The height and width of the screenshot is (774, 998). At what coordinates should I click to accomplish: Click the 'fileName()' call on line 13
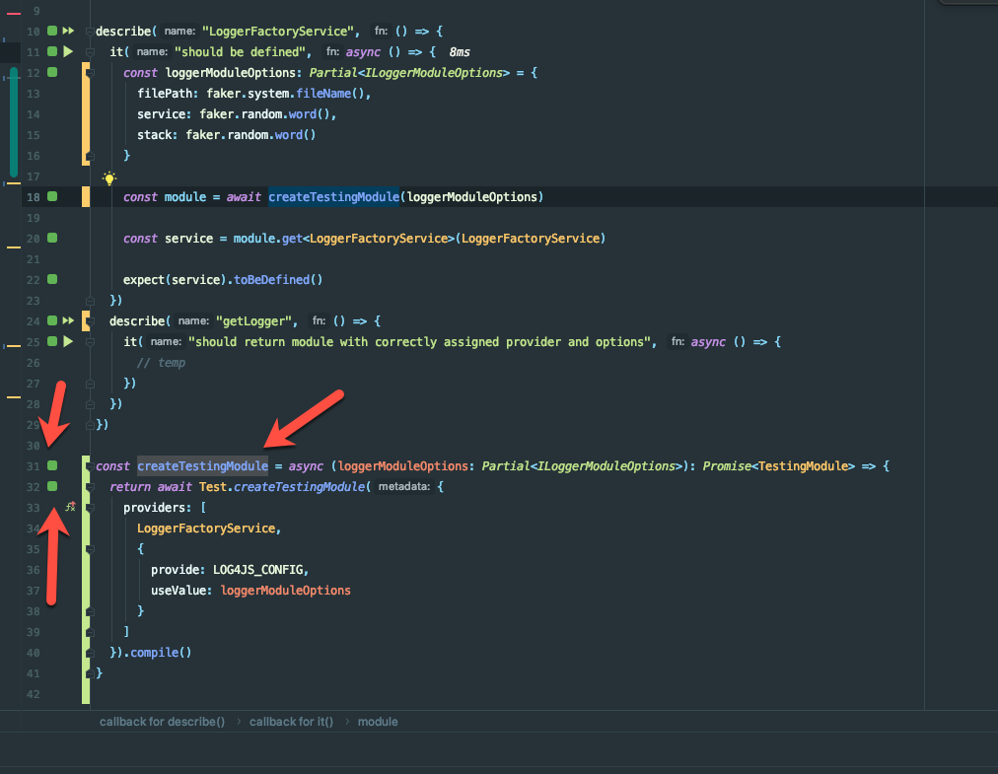tap(330, 93)
